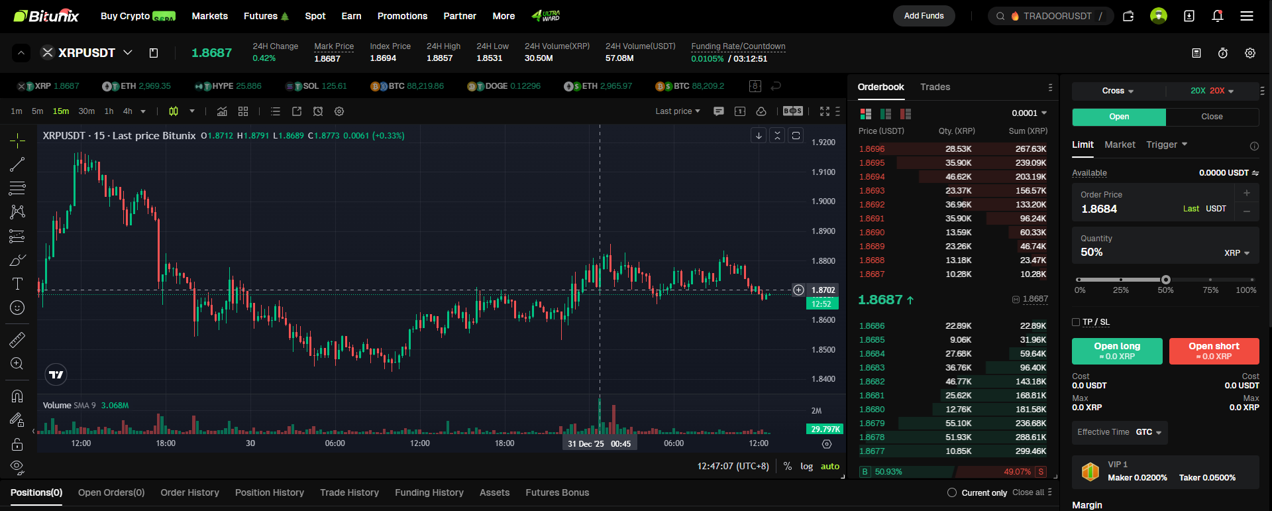This screenshot has height=511, width=1272.
Task: Set quantity slider to 25% mark
Action: click(1121, 280)
